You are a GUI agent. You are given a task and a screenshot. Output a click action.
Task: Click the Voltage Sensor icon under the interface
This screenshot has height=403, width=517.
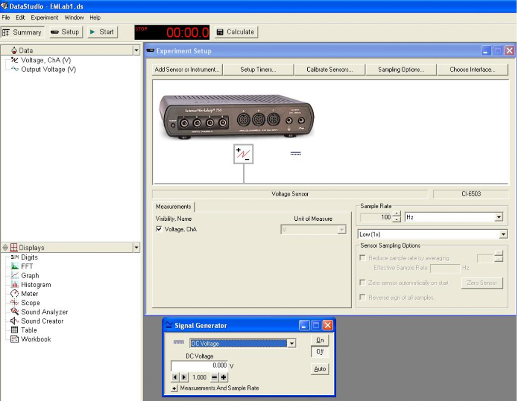tap(243, 154)
